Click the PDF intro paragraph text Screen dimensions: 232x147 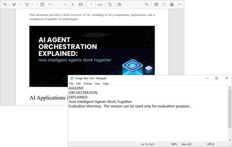coord(92,17)
